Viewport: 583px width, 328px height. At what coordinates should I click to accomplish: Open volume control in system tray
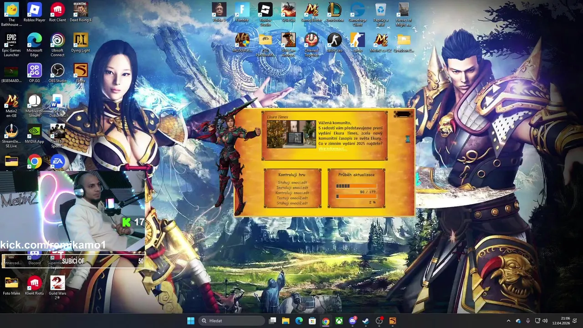(x=545, y=321)
